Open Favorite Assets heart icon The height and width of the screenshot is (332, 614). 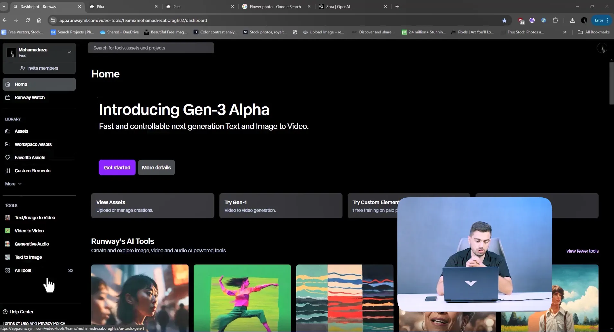coord(8,157)
